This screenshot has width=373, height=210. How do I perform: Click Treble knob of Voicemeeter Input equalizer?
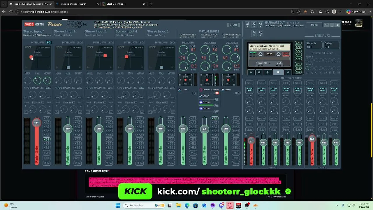(183, 50)
